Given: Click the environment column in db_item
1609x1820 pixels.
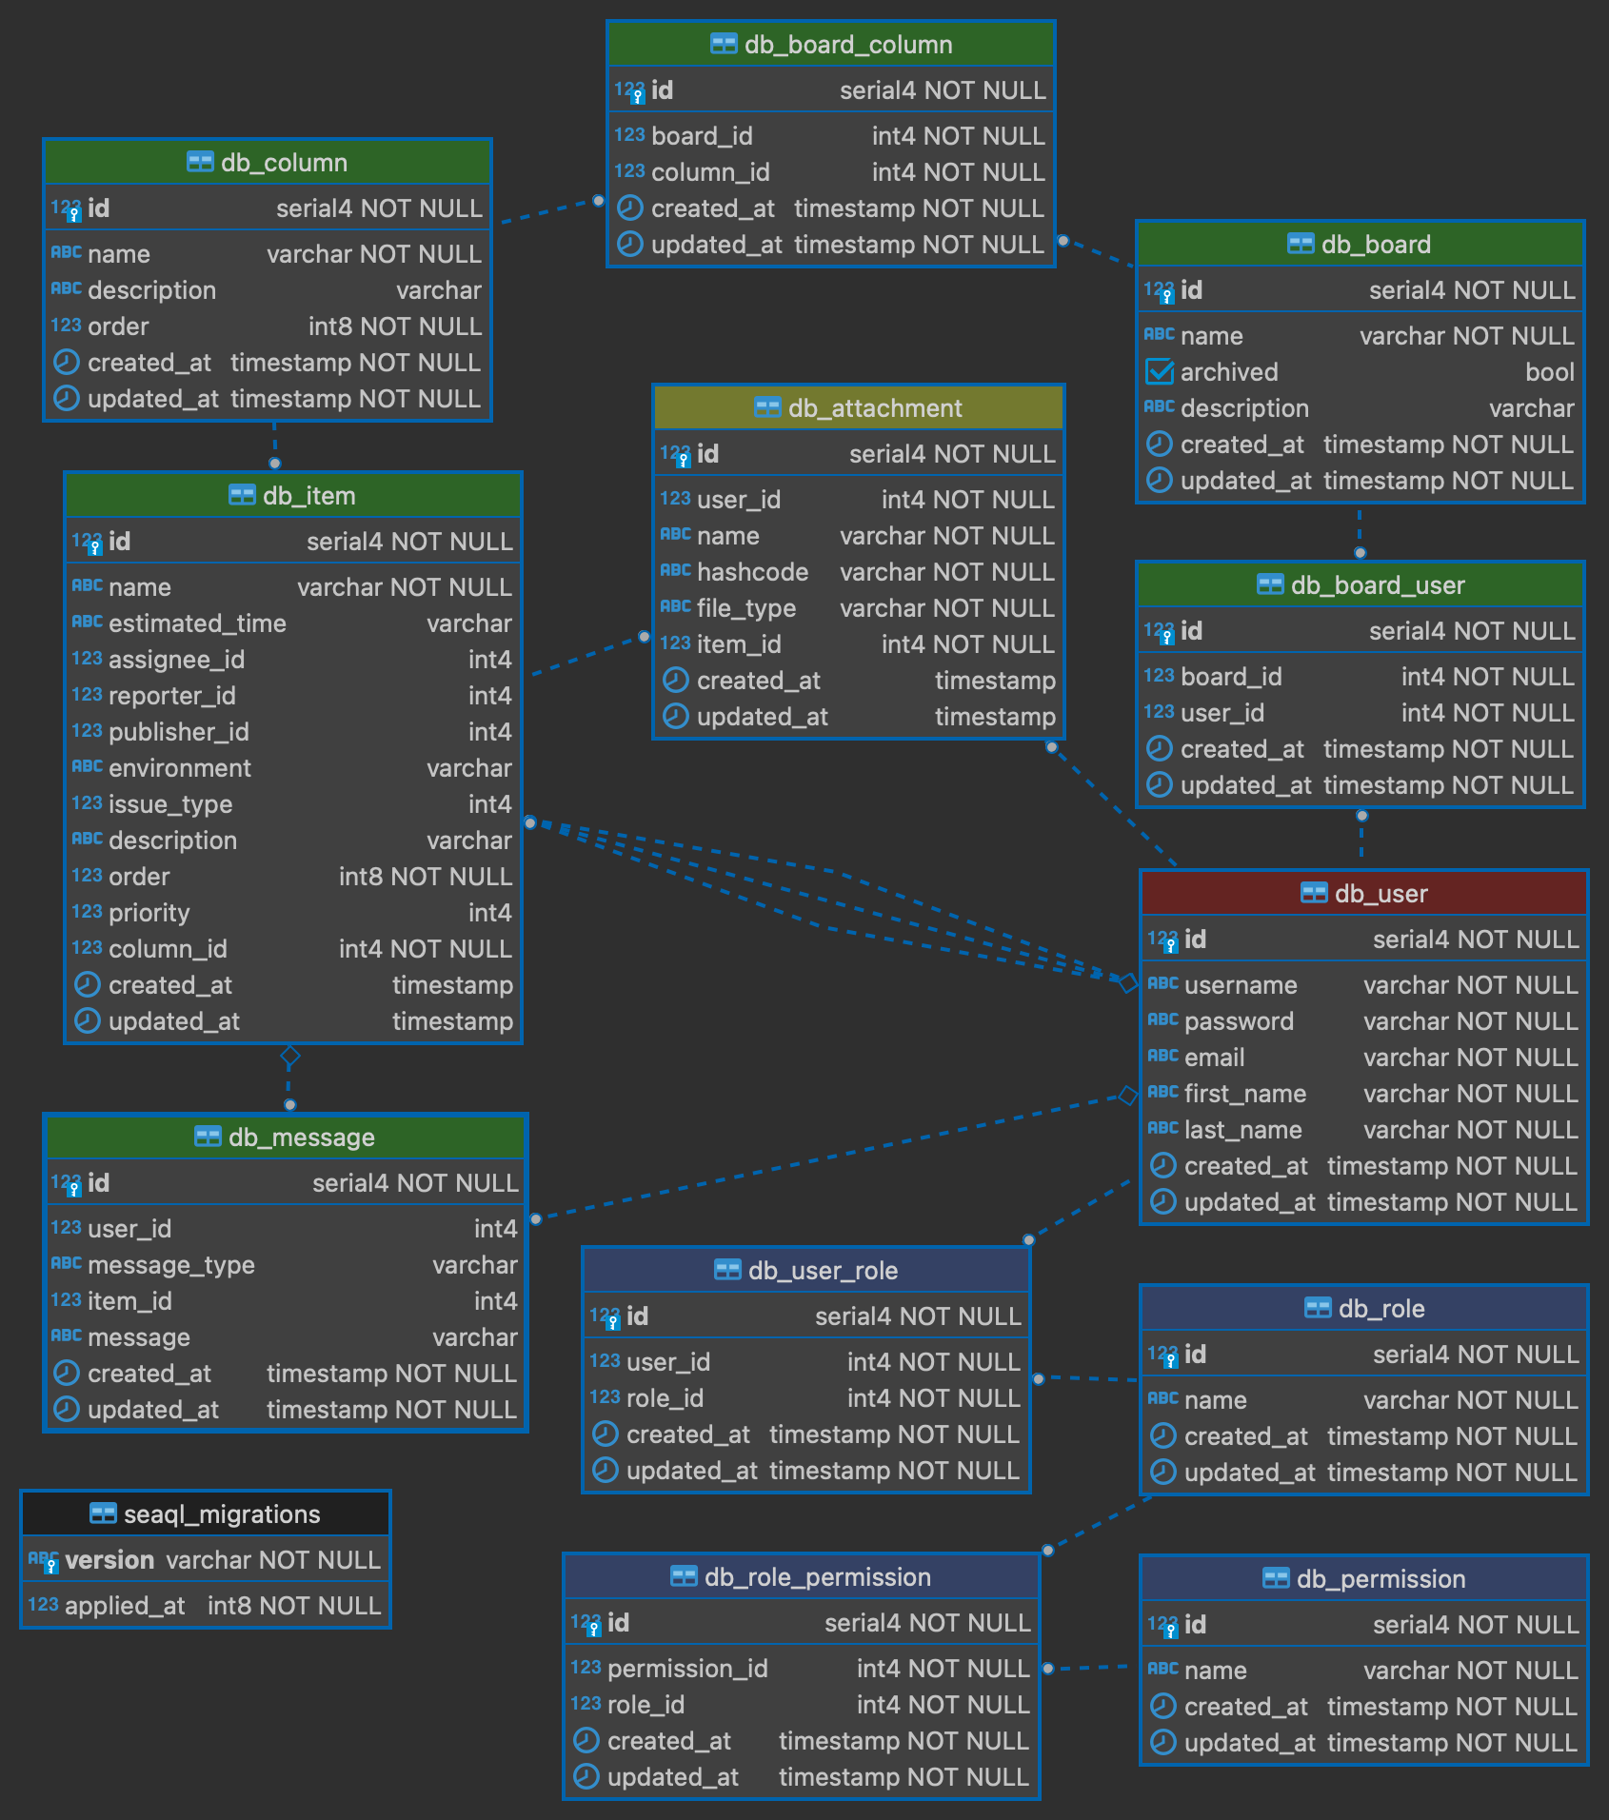Looking at the screenshot, I should pyautogui.click(x=293, y=768).
